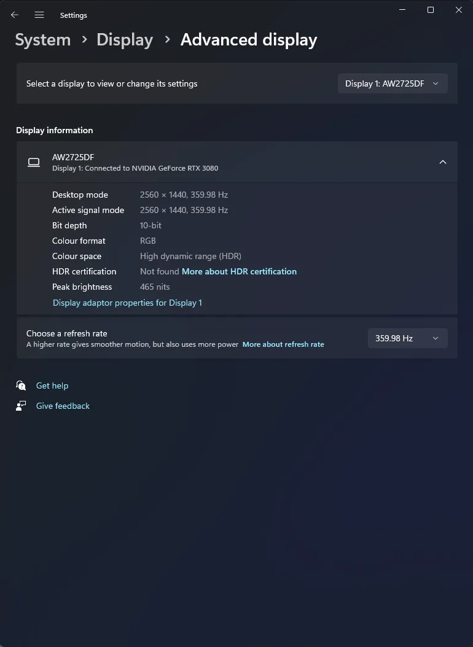This screenshot has width=473, height=647.
Task: Minimize the Settings window
Action: 402,10
